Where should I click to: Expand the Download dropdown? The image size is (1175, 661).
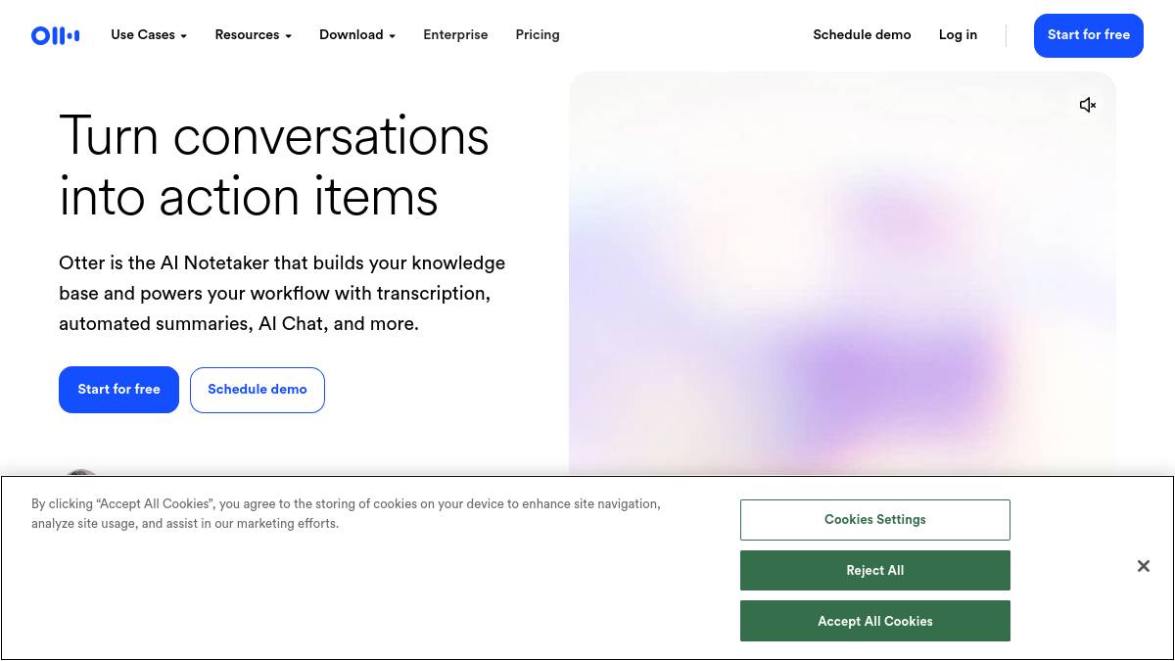(x=357, y=35)
